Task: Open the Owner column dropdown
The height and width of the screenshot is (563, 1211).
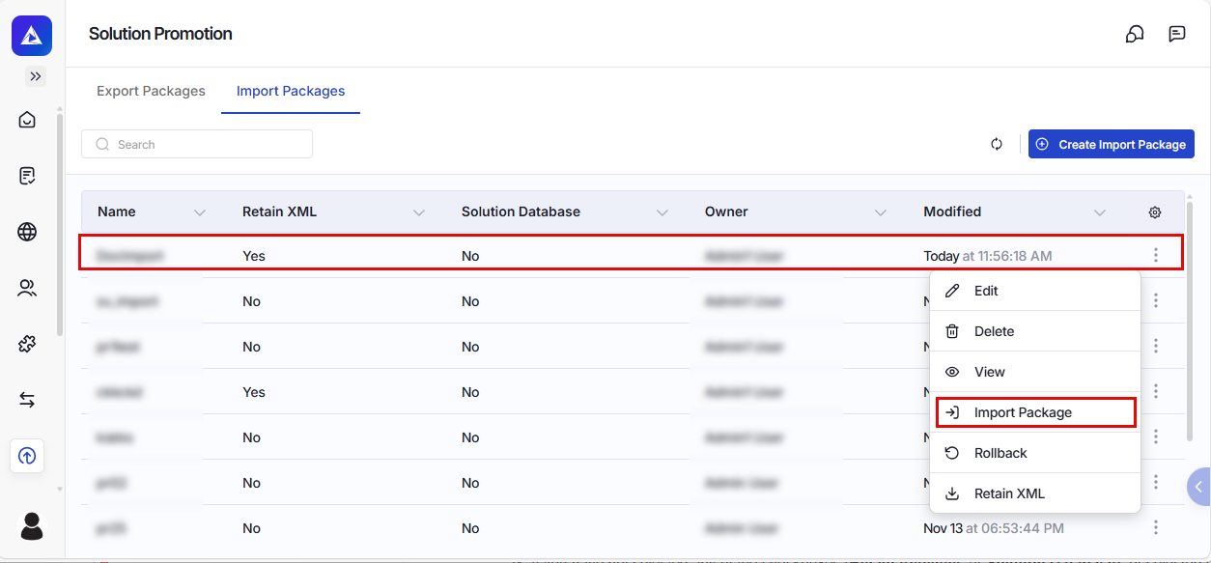Action: click(881, 212)
